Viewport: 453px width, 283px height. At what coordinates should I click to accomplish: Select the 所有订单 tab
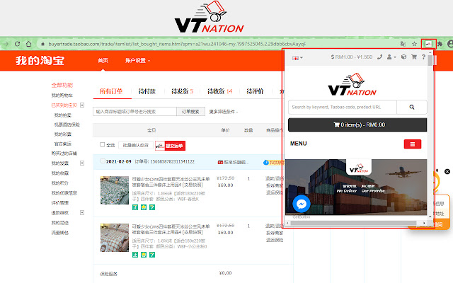112,91
